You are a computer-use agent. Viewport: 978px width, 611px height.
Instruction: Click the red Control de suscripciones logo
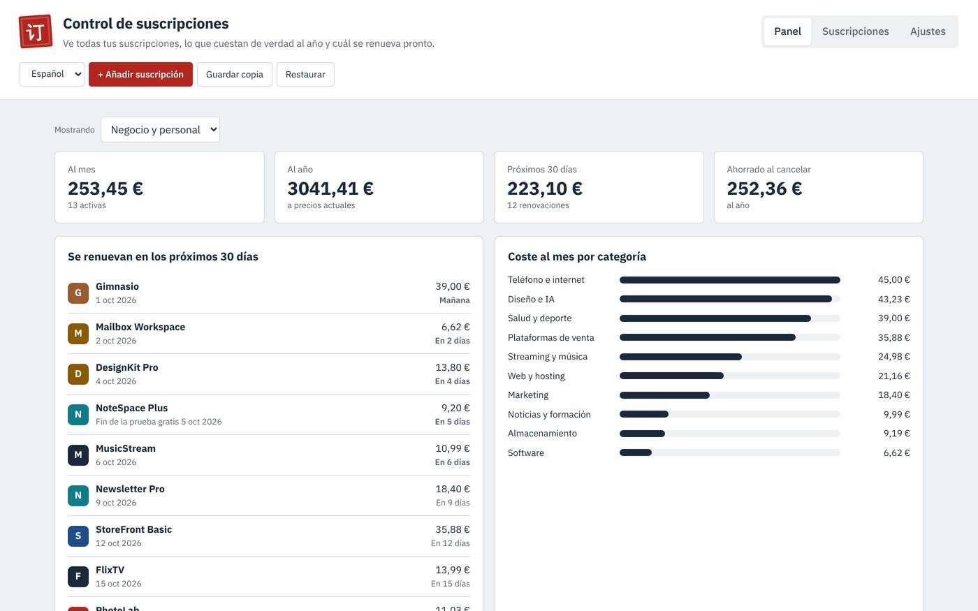coord(36,31)
